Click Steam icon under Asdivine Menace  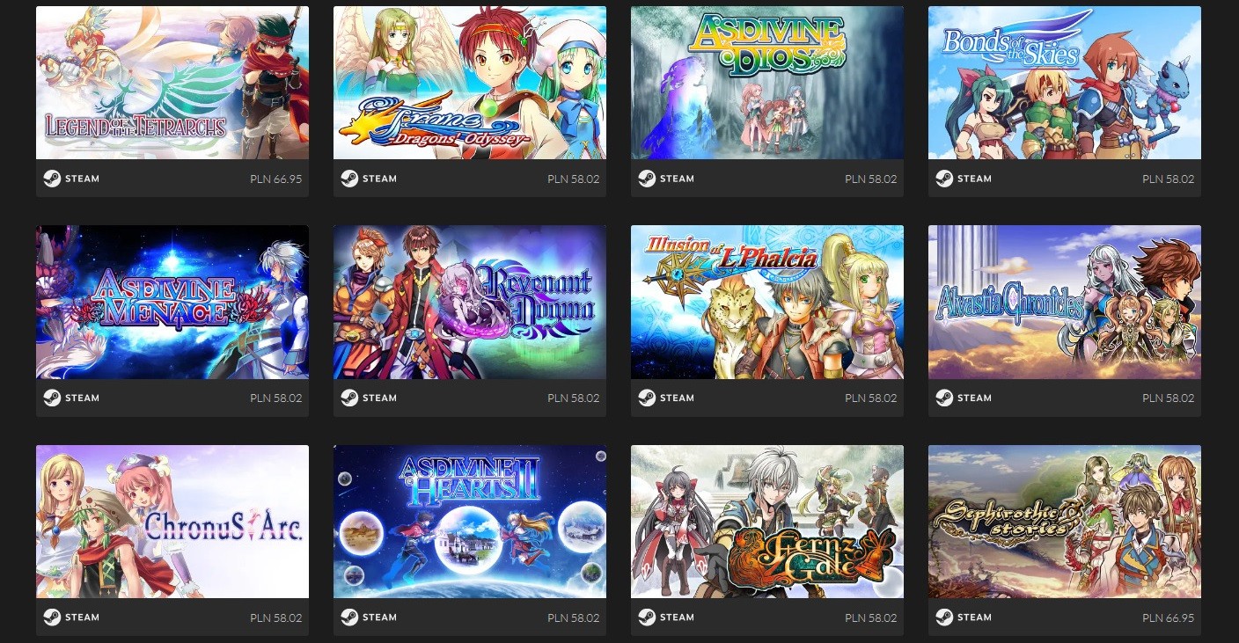(52, 398)
